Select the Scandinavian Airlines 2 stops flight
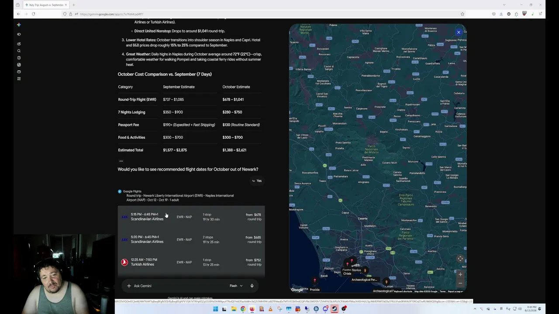Image resolution: width=559 pixels, height=314 pixels. [191, 239]
